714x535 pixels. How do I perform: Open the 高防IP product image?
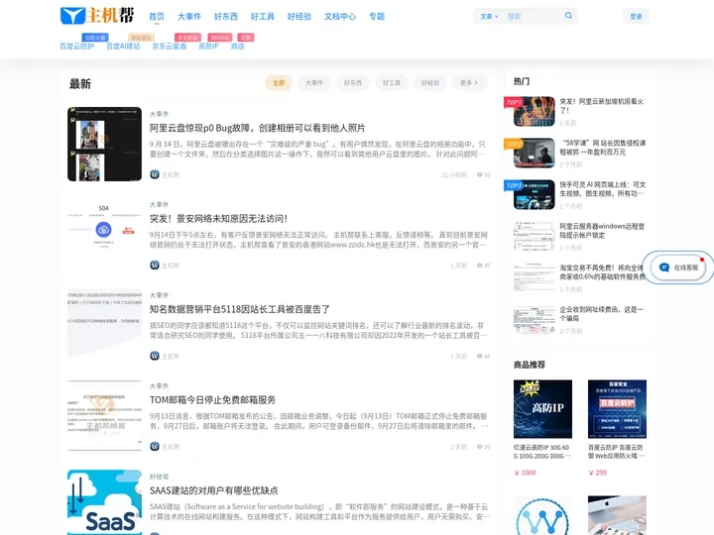[542, 409]
